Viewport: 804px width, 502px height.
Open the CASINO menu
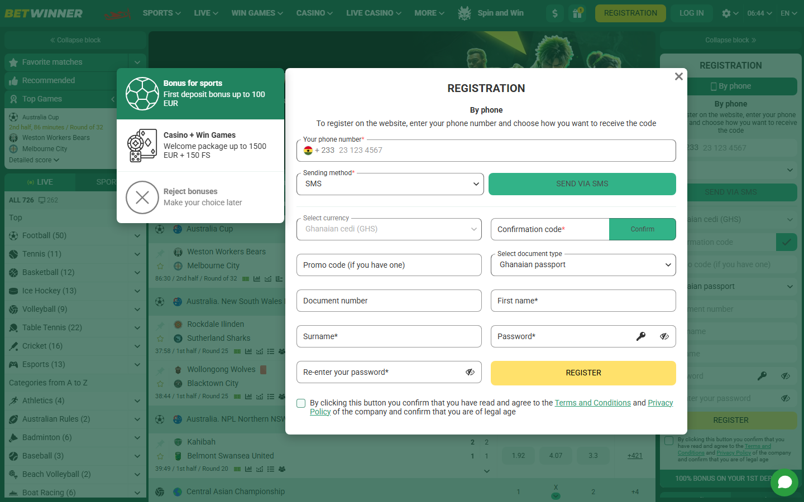click(314, 13)
